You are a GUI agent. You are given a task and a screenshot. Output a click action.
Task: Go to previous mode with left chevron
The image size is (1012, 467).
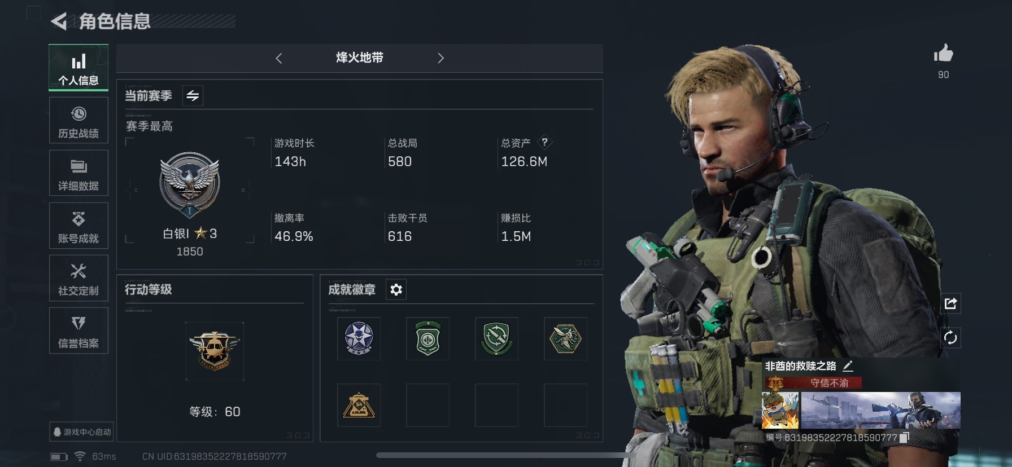pos(278,58)
